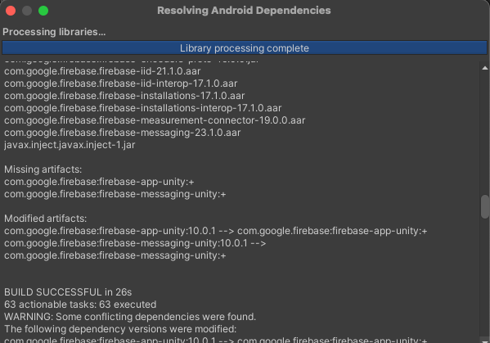Click 'firebase-messaging-unity:+' under Missing artifacts
Screen dimensions: 490x343
(115, 194)
